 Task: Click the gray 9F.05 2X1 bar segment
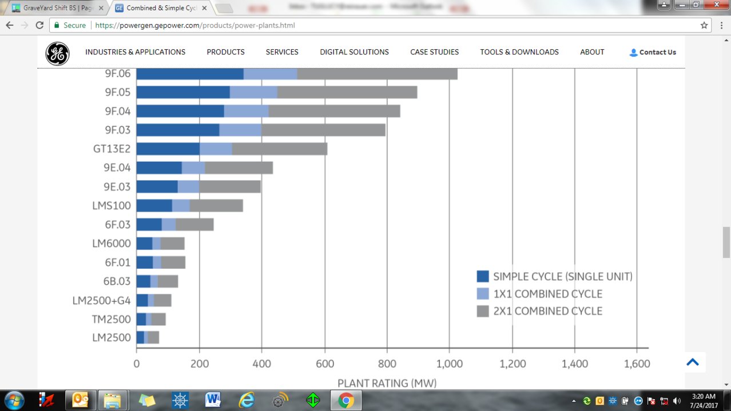coord(347,93)
